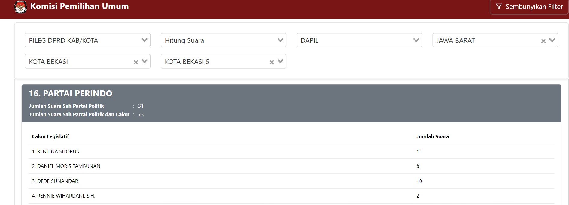569x205 pixels.
Task: Click the chevron arrow of Hitung Suara
Action: (280, 40)
